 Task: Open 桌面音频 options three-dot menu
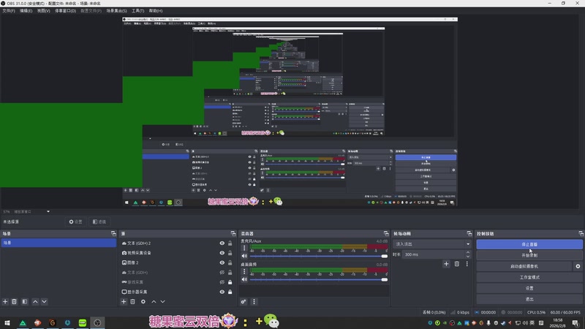click(x=244, y=271)
